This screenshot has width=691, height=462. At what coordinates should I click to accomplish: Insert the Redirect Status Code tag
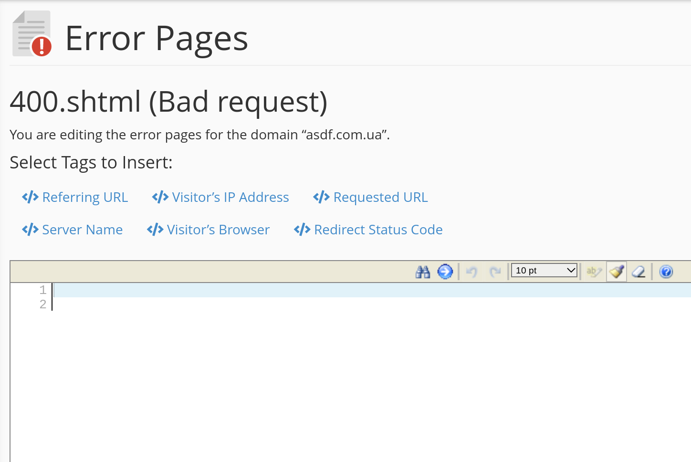click(368, 230)
